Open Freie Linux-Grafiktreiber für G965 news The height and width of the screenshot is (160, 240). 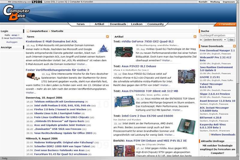(61, 117)
